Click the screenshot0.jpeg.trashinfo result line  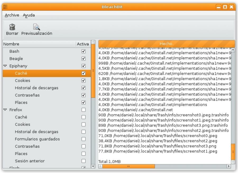163,115
